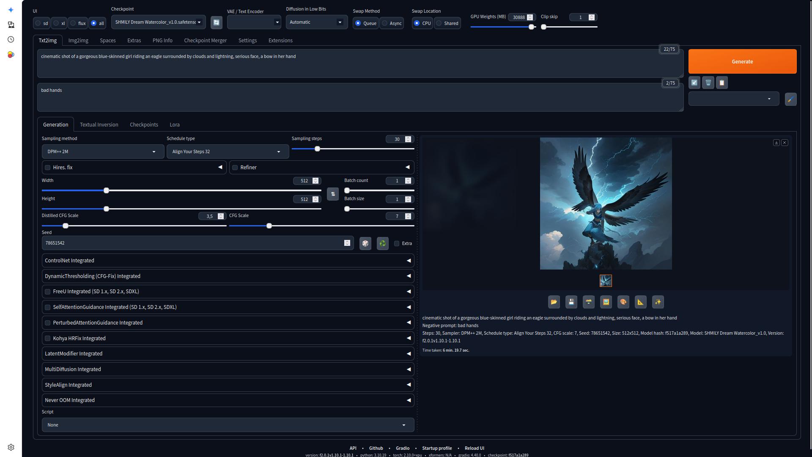
Task: Adjust the Sampling steps slider
Action: pyautogui.click(x=353, y=149)
